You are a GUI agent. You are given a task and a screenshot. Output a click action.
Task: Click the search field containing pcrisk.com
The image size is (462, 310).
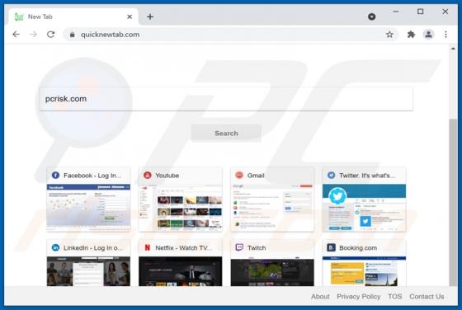[226, 99]
